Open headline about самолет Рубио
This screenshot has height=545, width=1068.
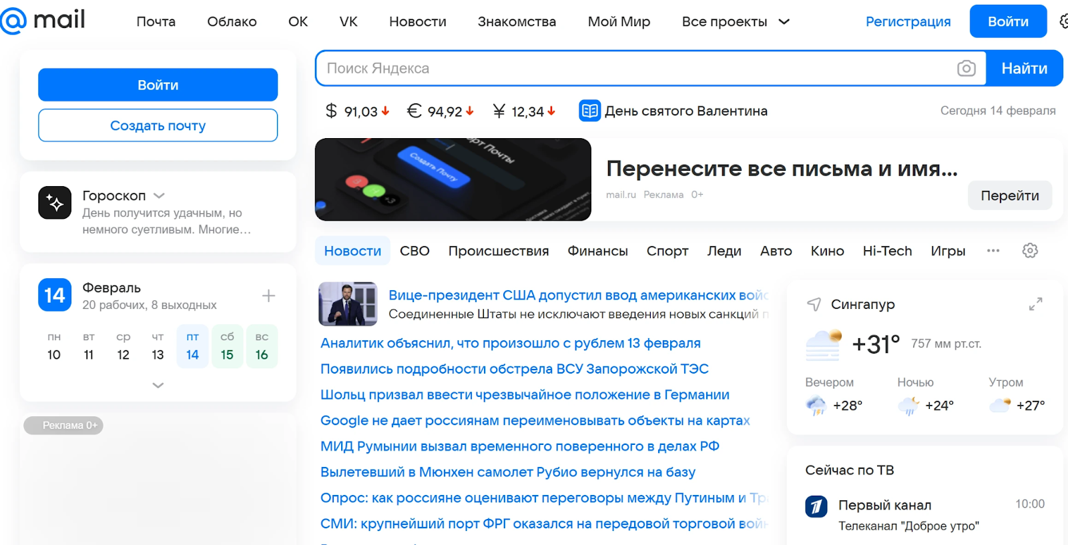click(508, 472)
